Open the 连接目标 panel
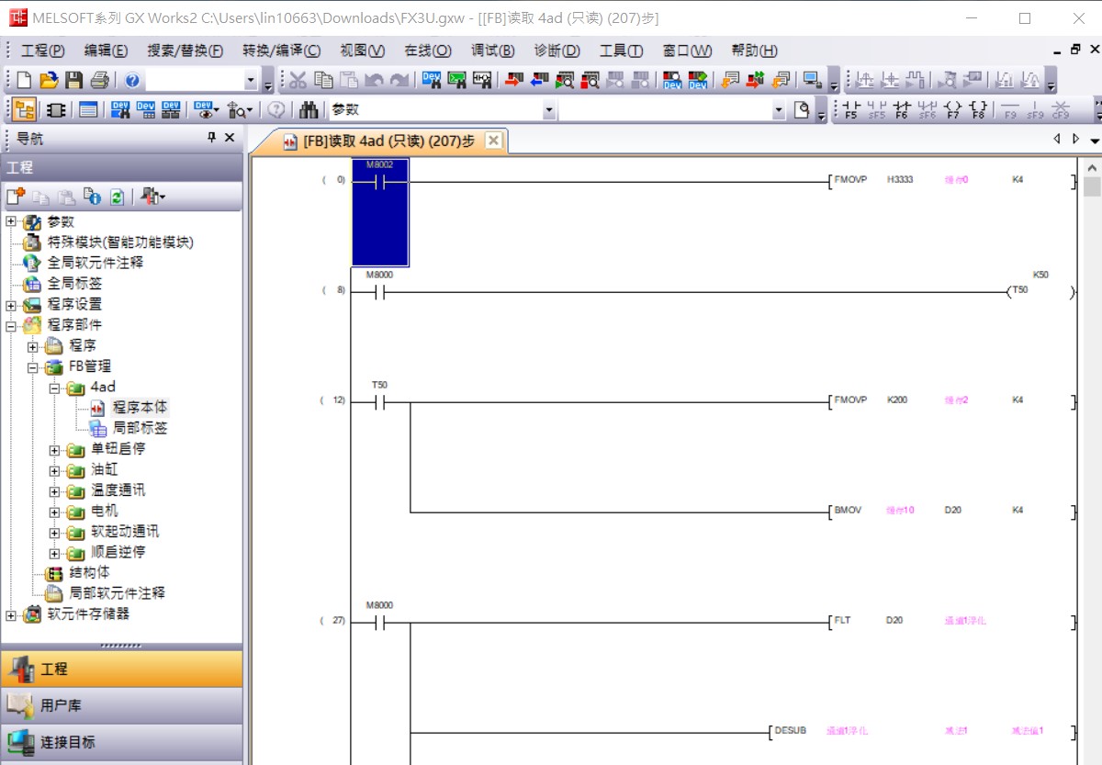The width and height of the screenshot is (1102, 765). pyautogui.click(x=121, y=741)
